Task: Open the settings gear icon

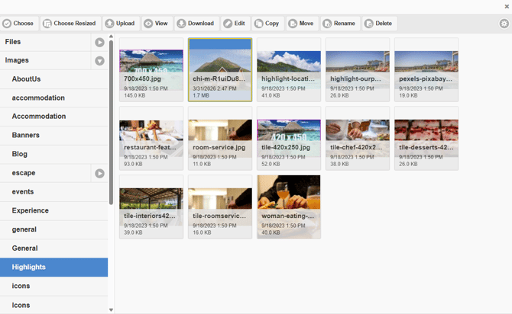Action: [x=504, y=24]
